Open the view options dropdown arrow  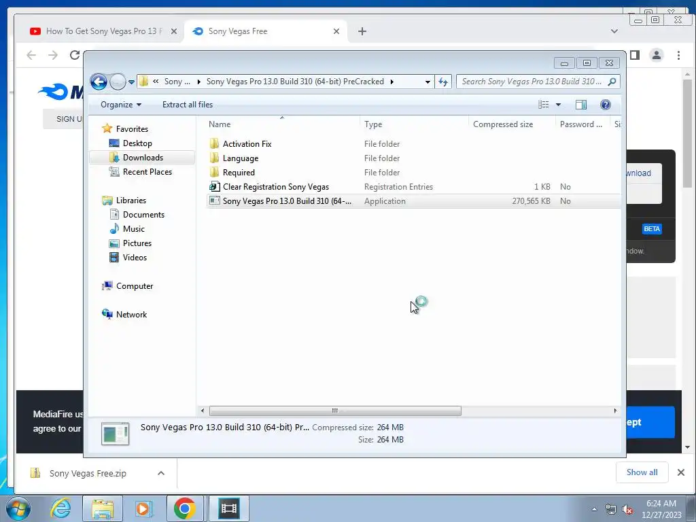tap(559, 105)
